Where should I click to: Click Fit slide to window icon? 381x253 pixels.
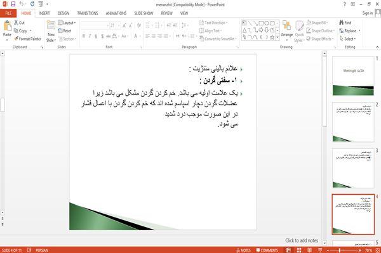pyautogui.click(x=378, y=250)
